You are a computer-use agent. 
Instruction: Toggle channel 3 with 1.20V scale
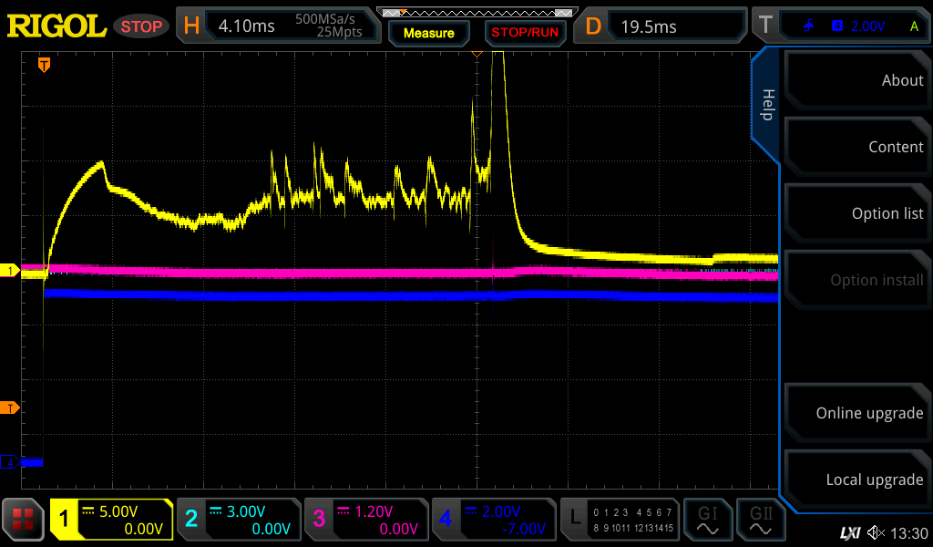coord(365,520)
